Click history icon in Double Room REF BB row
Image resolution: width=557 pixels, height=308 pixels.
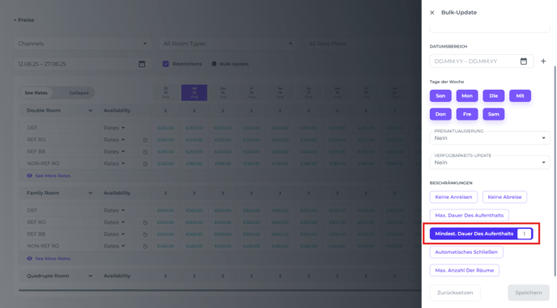click(x=145, y=152)
